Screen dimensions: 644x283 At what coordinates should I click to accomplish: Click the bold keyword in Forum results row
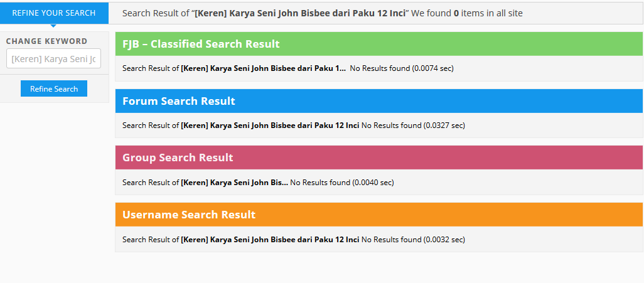click(x=271, y=125)
